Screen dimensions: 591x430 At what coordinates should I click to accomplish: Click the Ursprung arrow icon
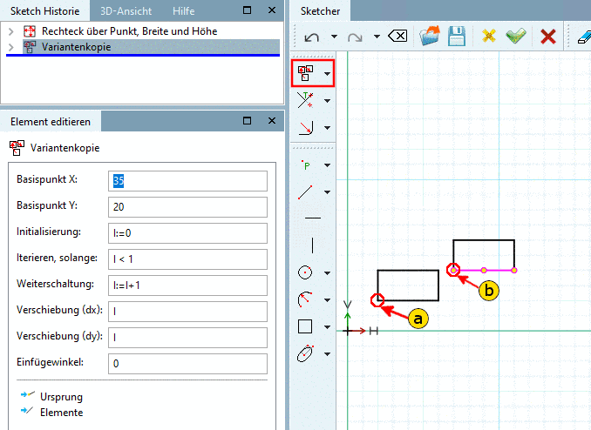(x=28, y=394)
